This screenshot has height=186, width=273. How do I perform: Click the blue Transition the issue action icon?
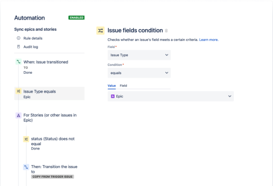click(x=26, y=167)
